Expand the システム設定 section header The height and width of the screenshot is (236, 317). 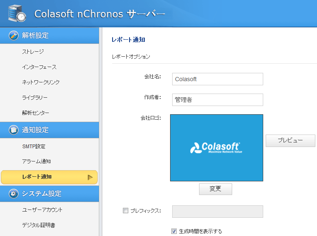[50, 193]
